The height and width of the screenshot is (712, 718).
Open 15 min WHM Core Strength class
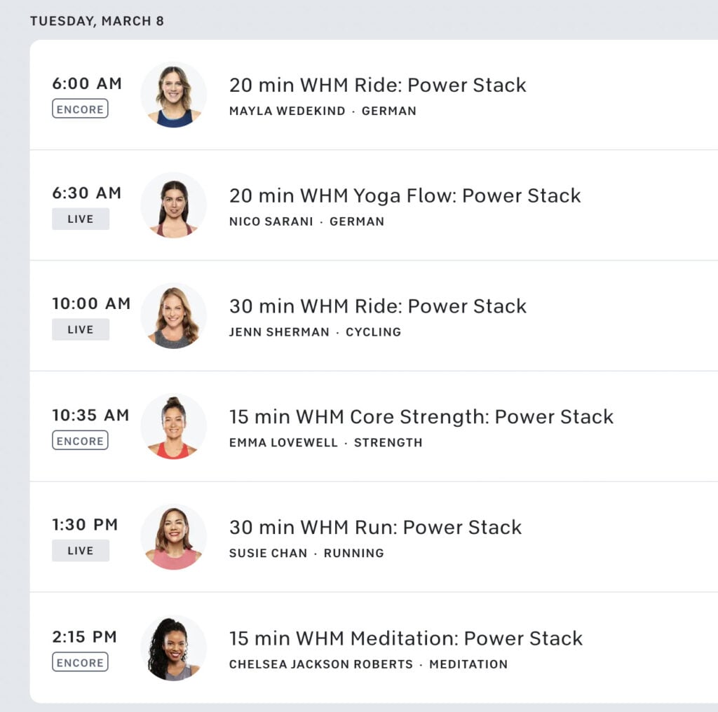click(421, 417)
